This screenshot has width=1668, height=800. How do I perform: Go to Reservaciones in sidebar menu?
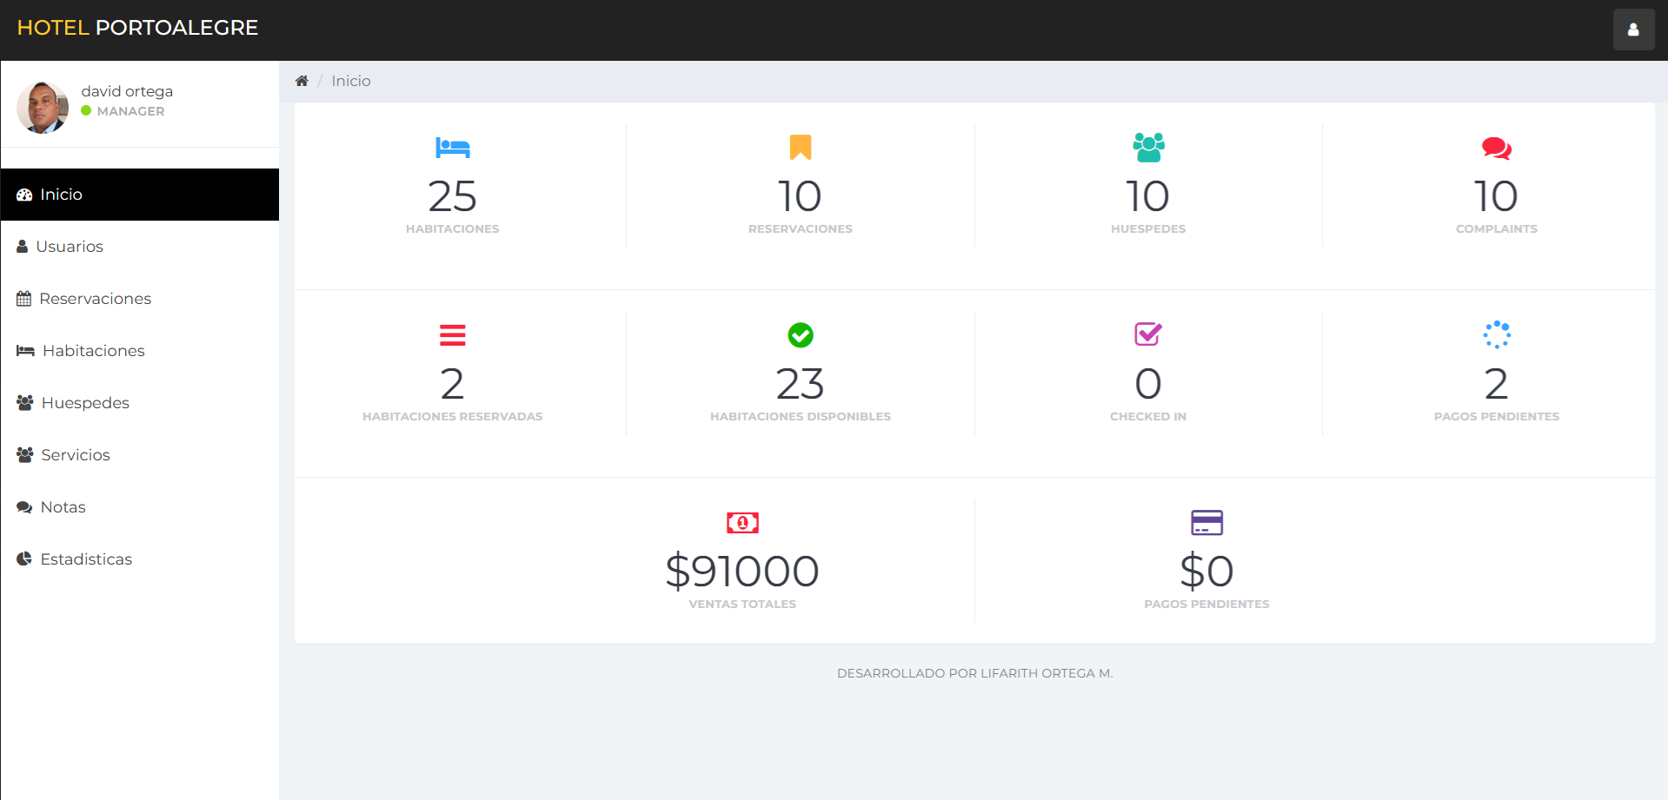pos(95,299)
